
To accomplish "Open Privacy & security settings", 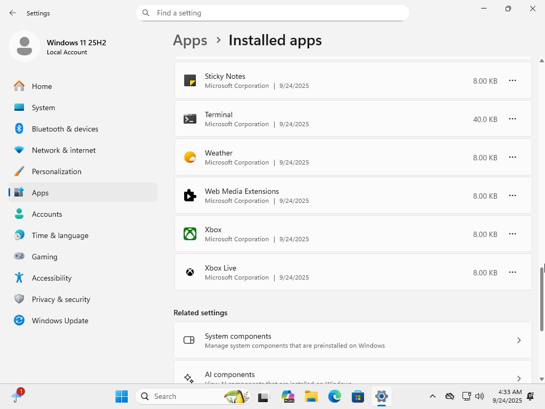I will (61, 299).
